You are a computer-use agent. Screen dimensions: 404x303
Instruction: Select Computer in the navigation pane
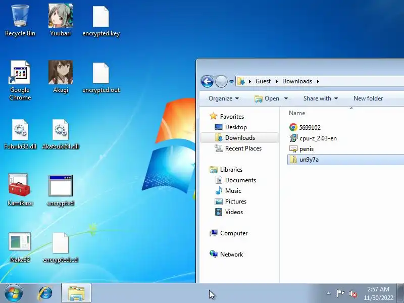229,233
